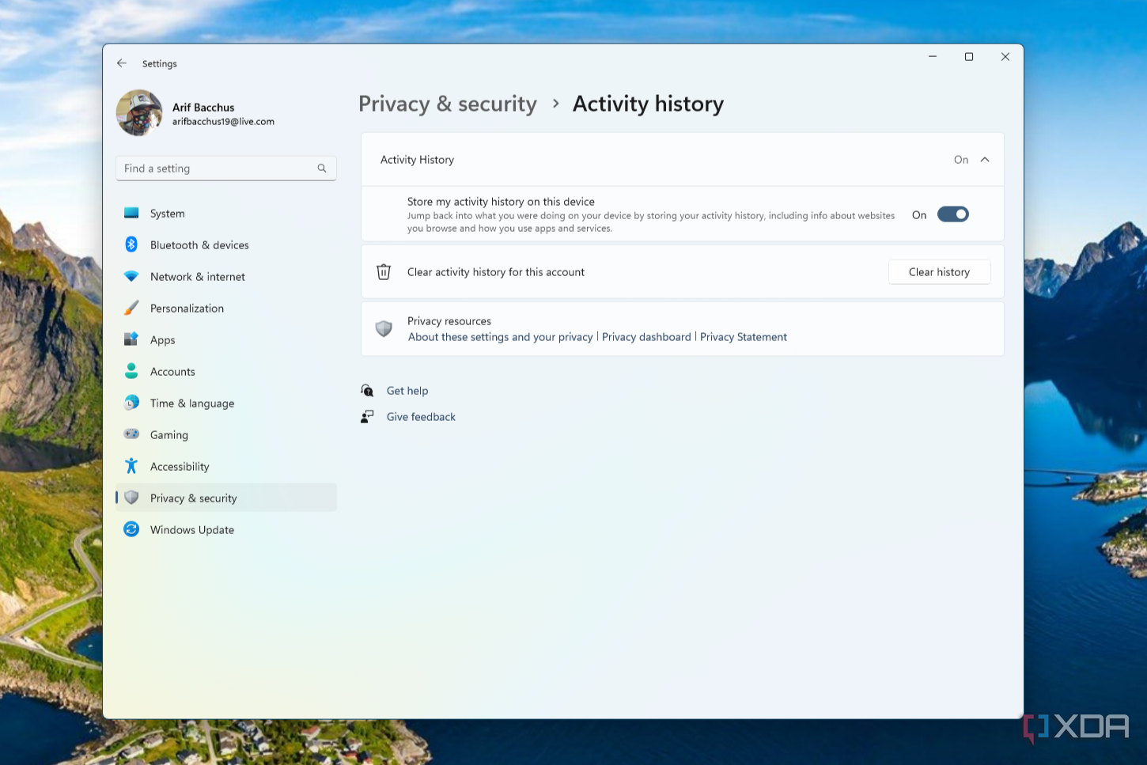Click the Windows Update refresh icon
Viewport: 1147px width, 765px height.
(131, 529)
